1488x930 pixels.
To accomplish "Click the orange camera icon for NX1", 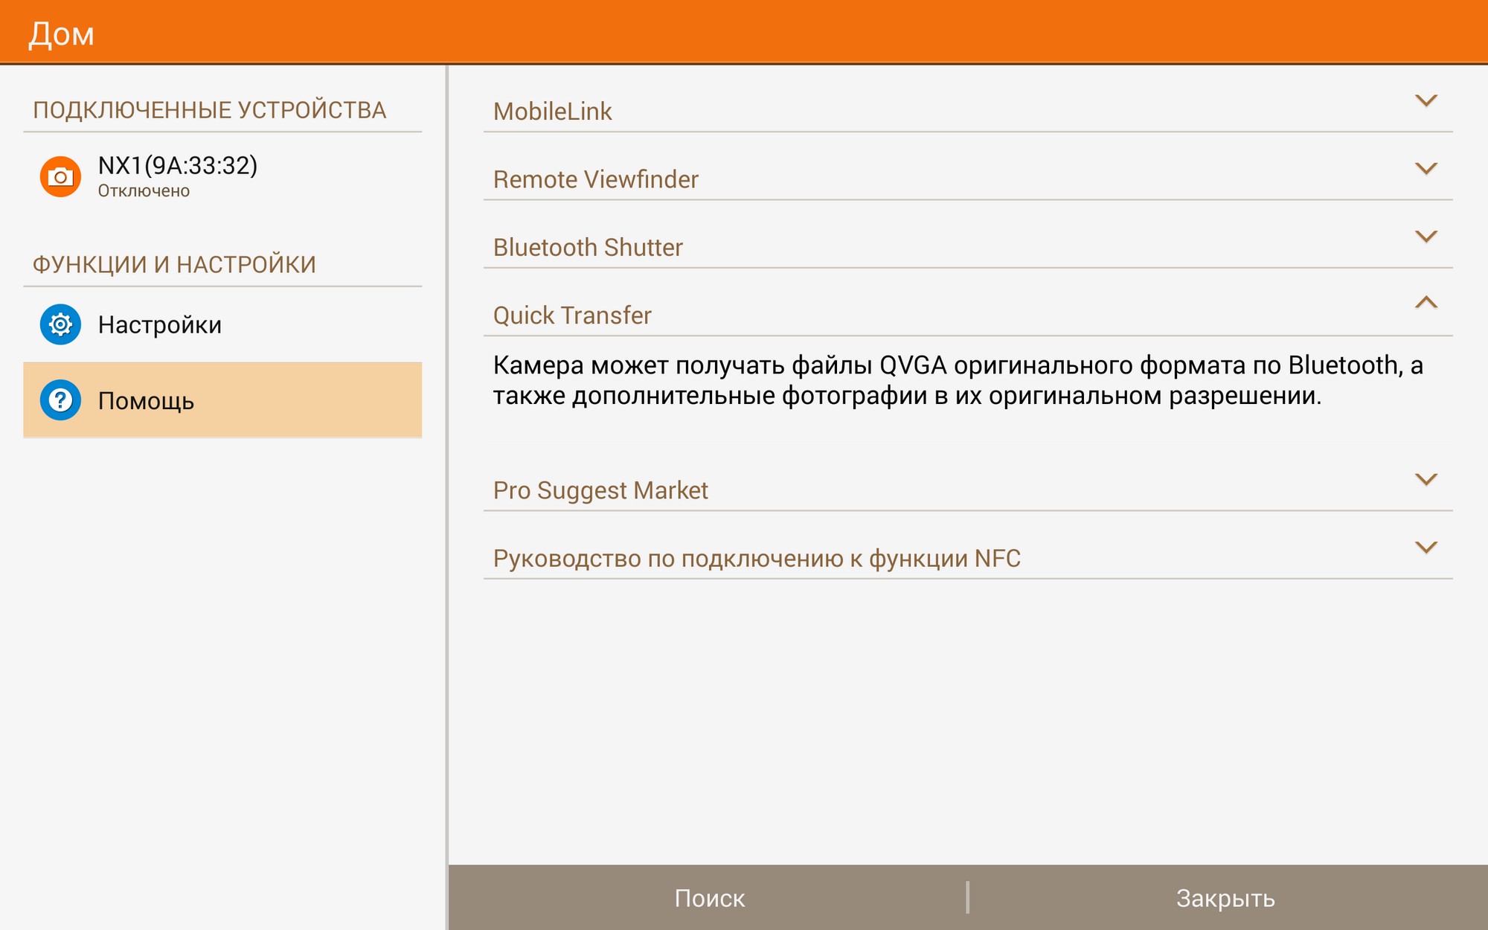I will pyautogui.click(x=60, y=176).
